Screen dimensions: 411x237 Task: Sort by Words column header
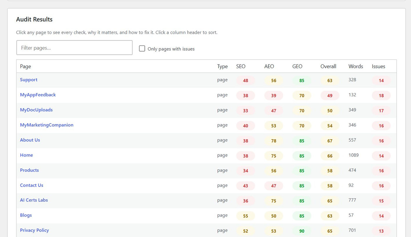click(x=356, y=66)
